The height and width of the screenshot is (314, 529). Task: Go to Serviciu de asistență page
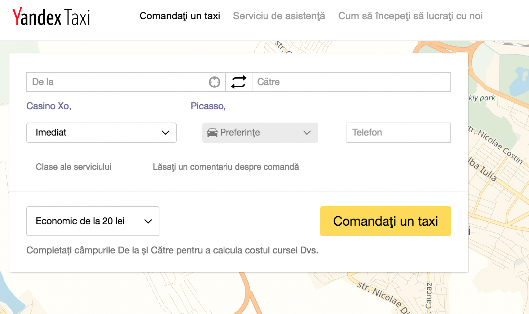[x=279, y=16]
